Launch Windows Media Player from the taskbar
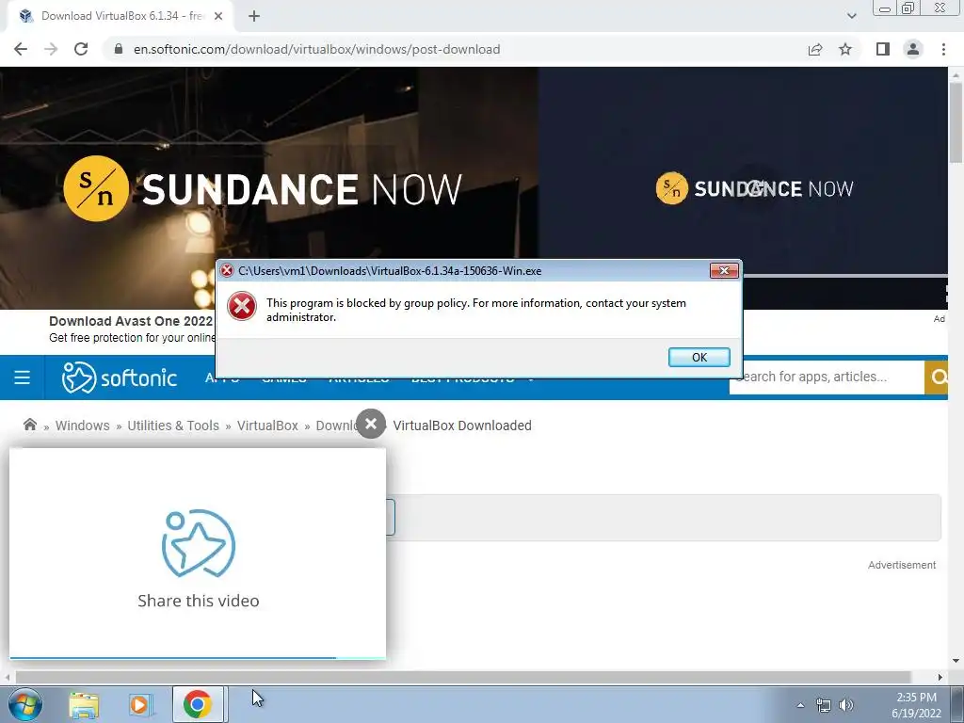 click(x=139, y=704)
